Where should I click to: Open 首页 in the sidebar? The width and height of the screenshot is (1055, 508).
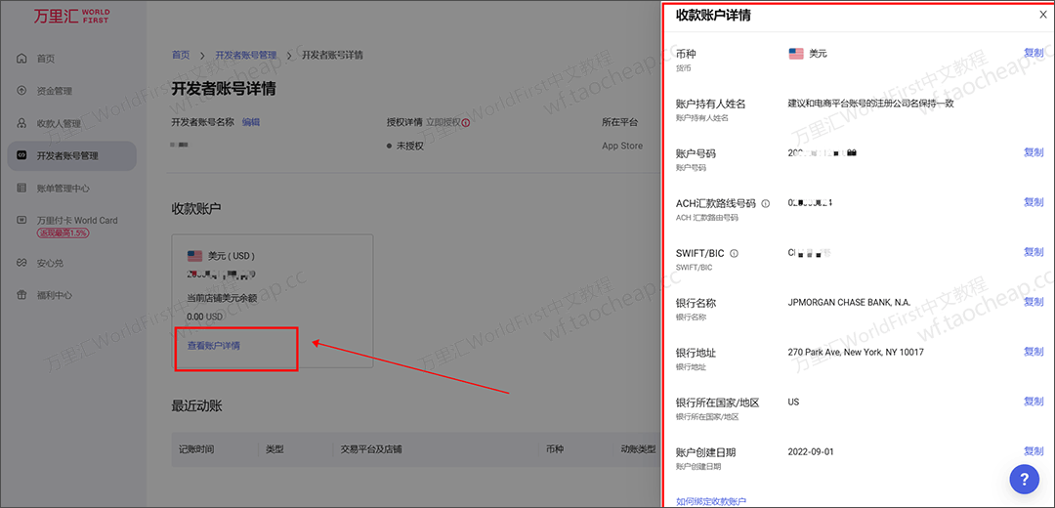click(x=46, y=59)
